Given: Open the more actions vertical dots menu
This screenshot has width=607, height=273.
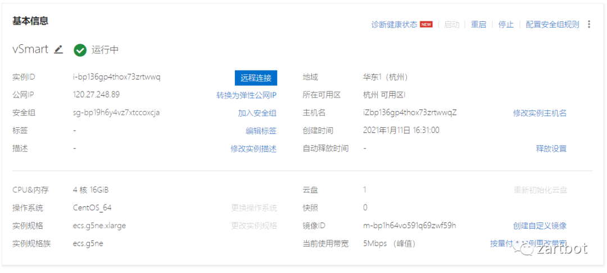Looking at the screenshot, I should pos(589,24).
